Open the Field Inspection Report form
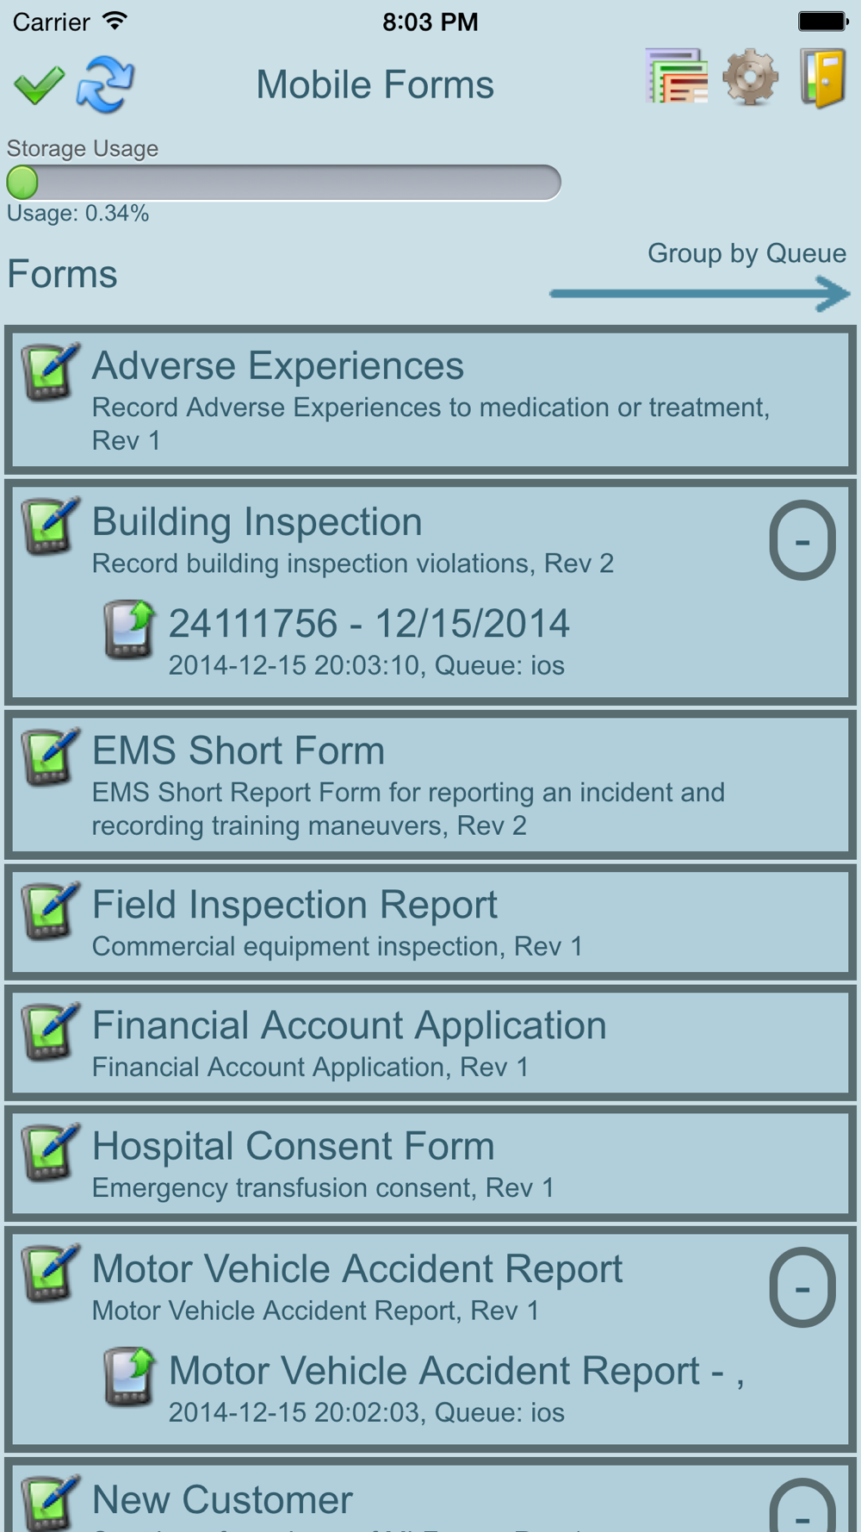The image size is (861, 1532). pos(294,906)
